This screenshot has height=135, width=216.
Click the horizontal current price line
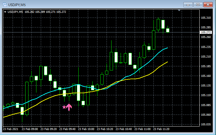tap(101, 32)
